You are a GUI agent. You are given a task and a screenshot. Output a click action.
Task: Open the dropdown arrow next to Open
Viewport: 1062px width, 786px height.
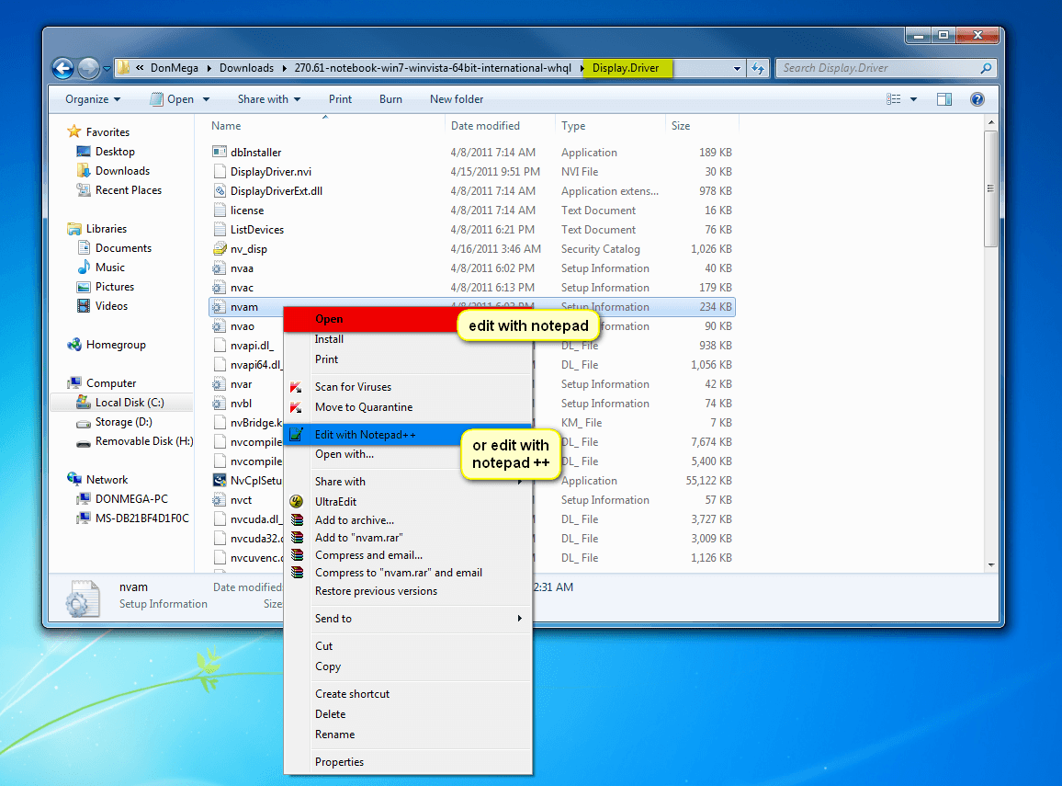206,99
